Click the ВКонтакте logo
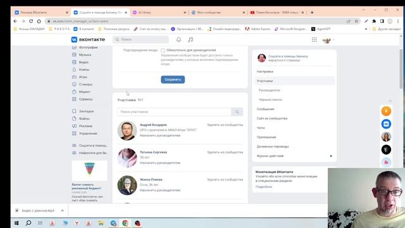The height and width of the screenshot is (228, 405). coord(88,39)
